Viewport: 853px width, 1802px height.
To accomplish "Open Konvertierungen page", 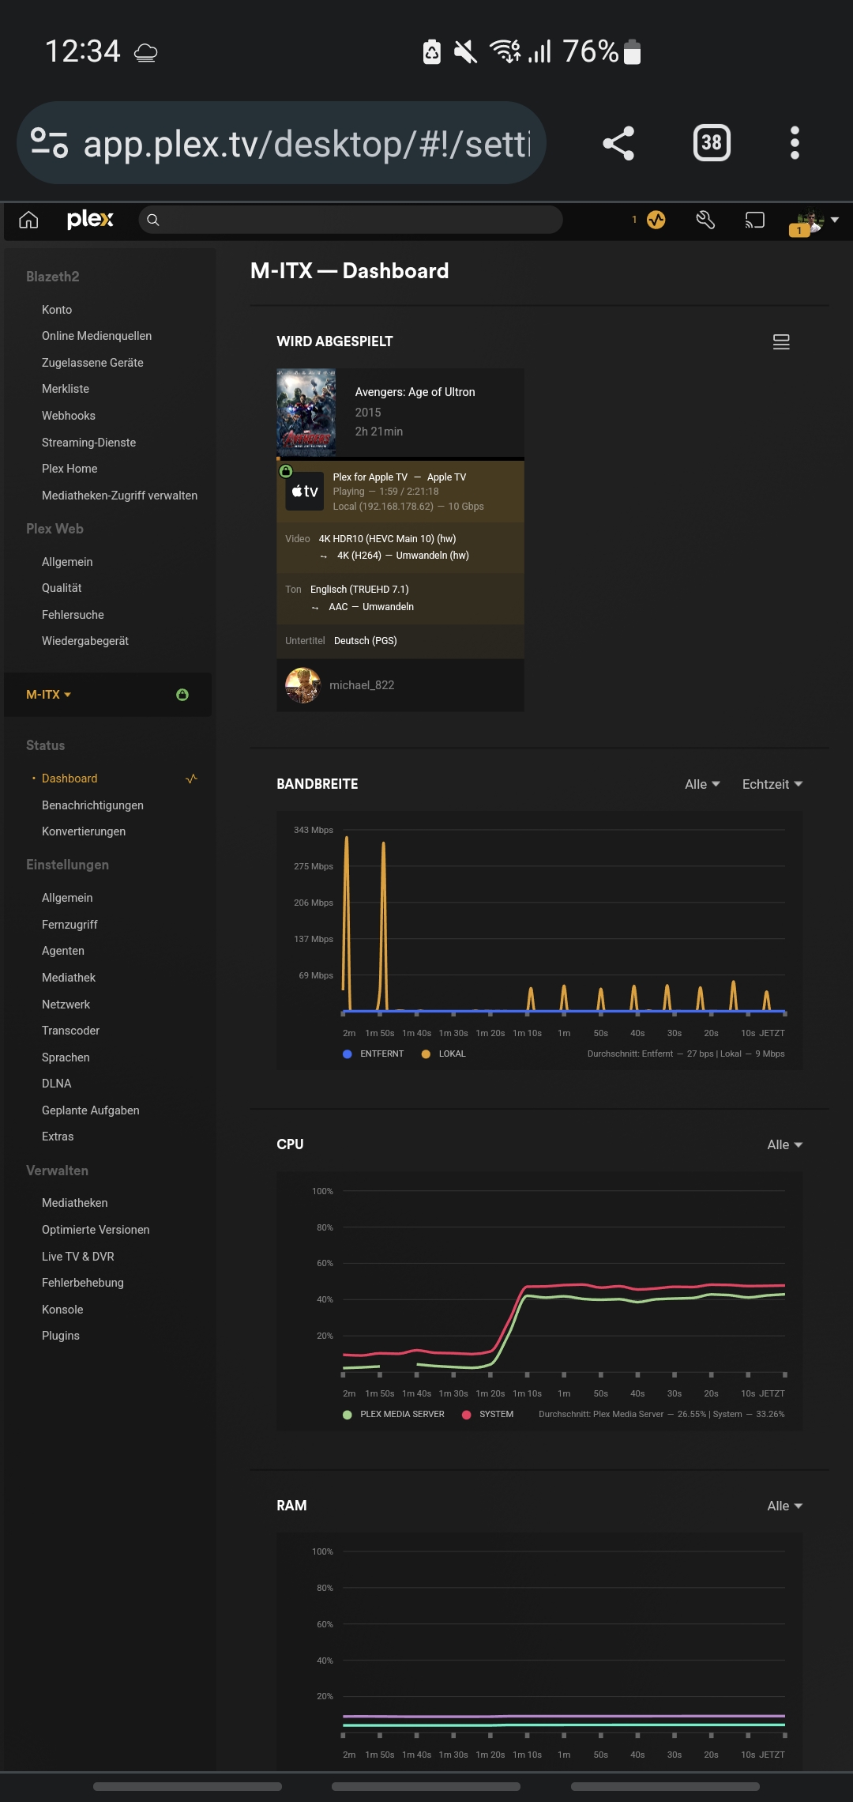I will (84, 831).
